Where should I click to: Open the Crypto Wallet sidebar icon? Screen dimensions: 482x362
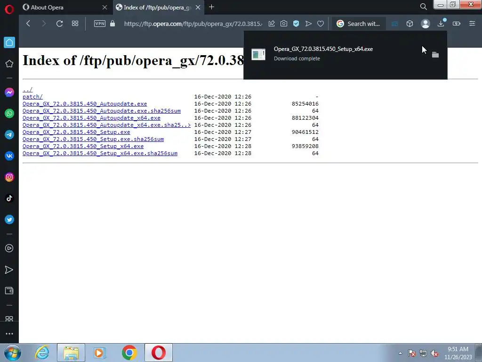9,291
